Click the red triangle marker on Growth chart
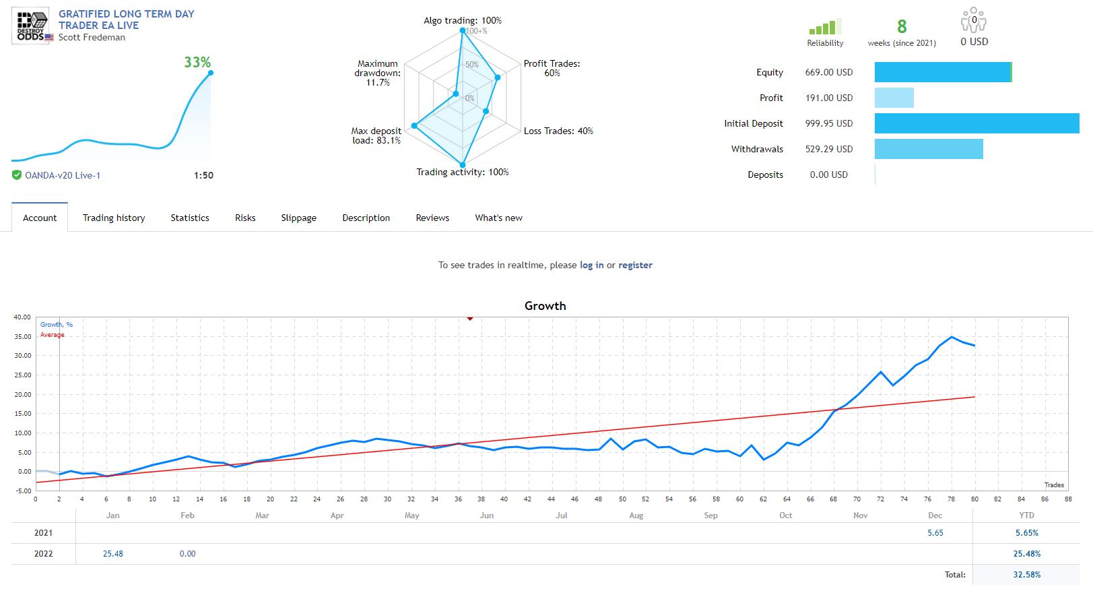The image size is (1093, 593). (x=470, y=319)
